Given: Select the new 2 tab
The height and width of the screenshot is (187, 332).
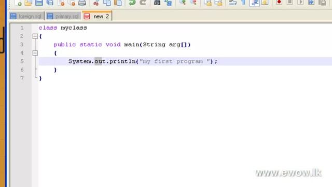Looking at the screenshot, I should click(97, 16).
